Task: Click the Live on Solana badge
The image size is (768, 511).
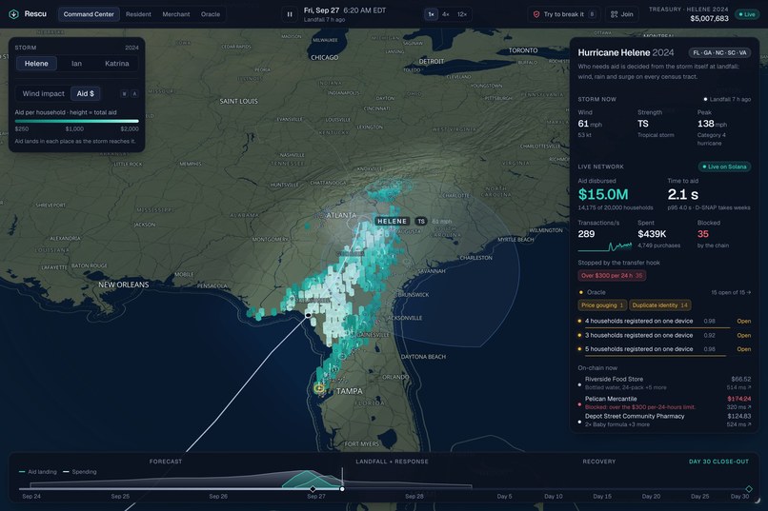Action: pyautogui.click(x=724, y=167)
